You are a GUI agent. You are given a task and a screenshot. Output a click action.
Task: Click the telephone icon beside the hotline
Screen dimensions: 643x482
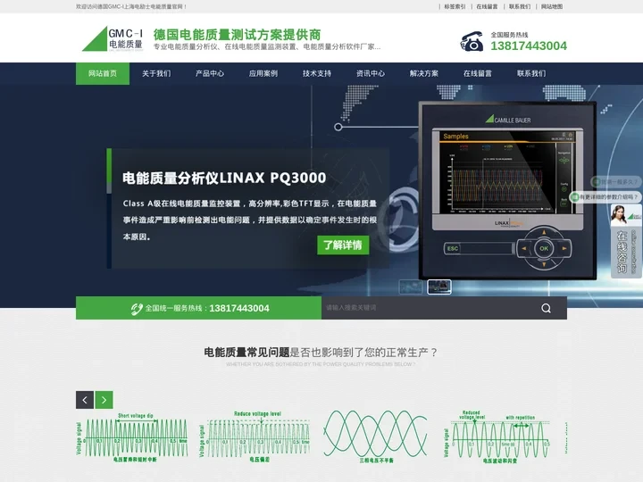[x=472, y=41]
